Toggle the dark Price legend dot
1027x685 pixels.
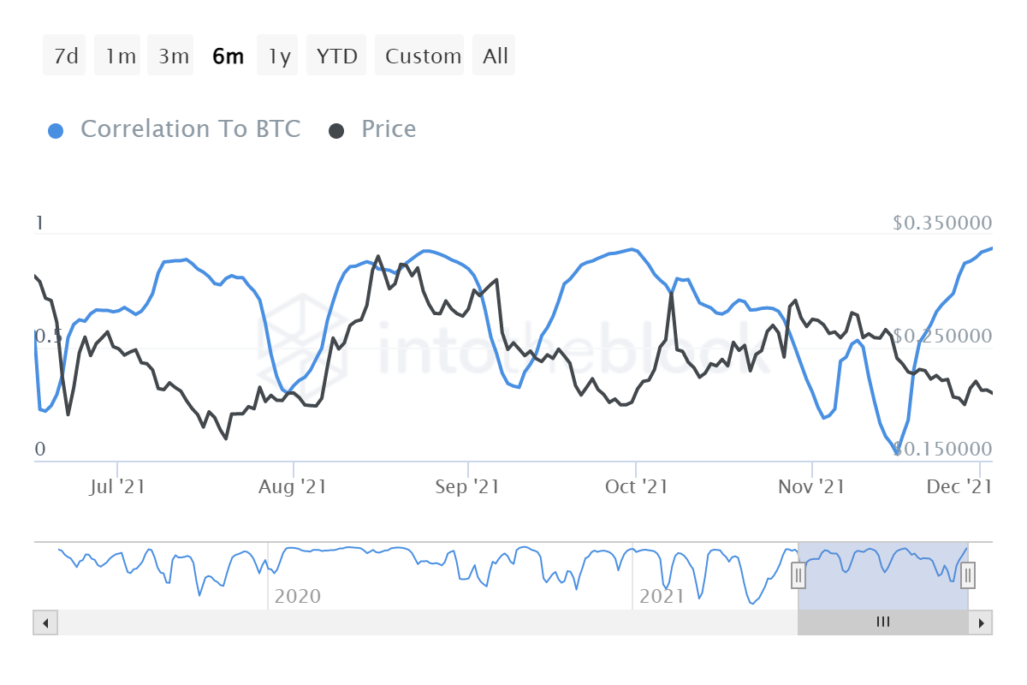pyautogui.click(x=336, y=131)
